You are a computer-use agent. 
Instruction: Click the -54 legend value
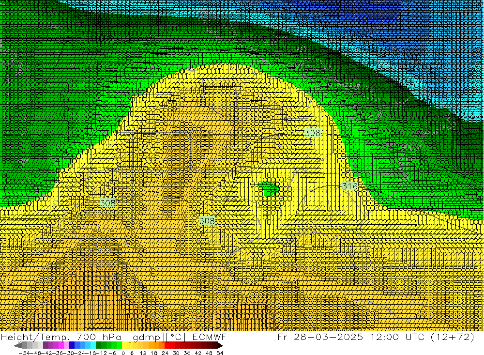[x=24, y=353]
